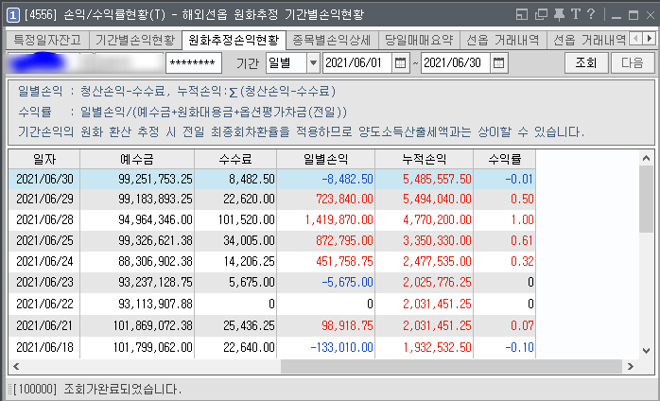Select the 2021/06/28 date cell
660x401 pixels.
tap(44, 219)
